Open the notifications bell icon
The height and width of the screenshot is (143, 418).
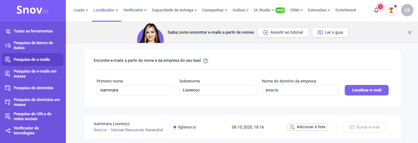[376, 10]
